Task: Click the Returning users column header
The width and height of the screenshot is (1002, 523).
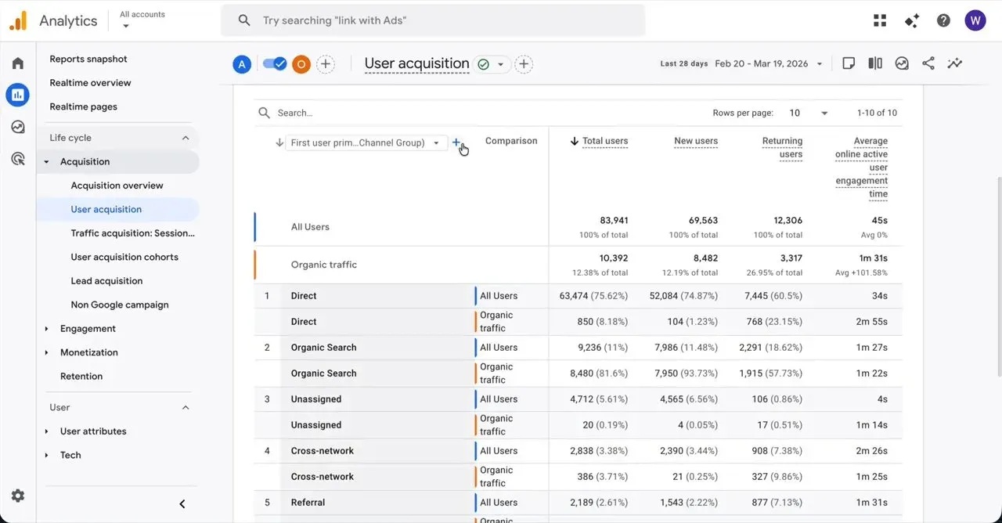Action: pos(782,148)
